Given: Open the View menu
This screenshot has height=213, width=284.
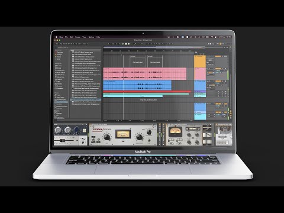Looking at the screenshot, I should [x=84, y=37].
